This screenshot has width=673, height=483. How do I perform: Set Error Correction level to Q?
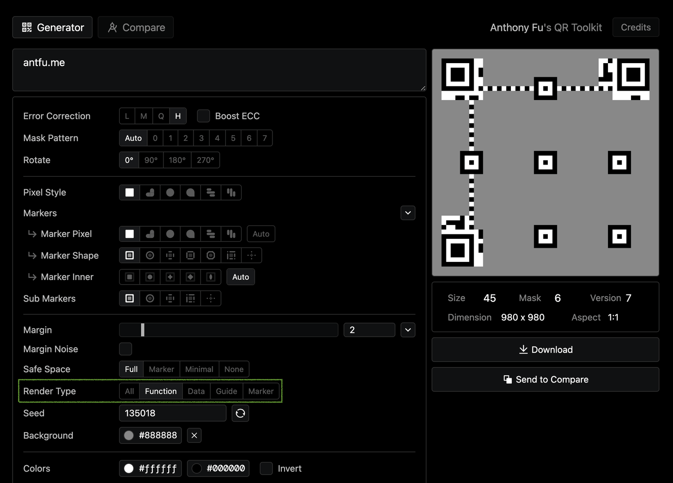[x=161, y=116]
